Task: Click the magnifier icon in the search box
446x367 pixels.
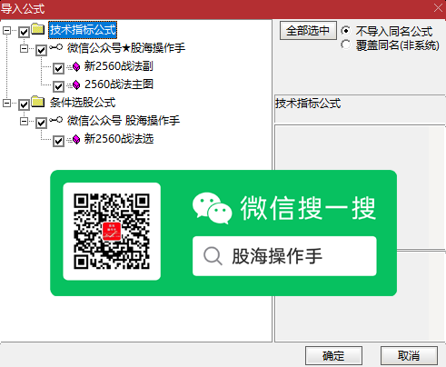Action: pos(213,256)
